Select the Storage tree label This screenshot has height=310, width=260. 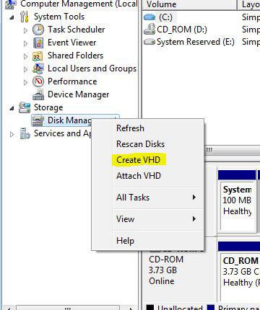pyautogui.click(x=48, y=107)
